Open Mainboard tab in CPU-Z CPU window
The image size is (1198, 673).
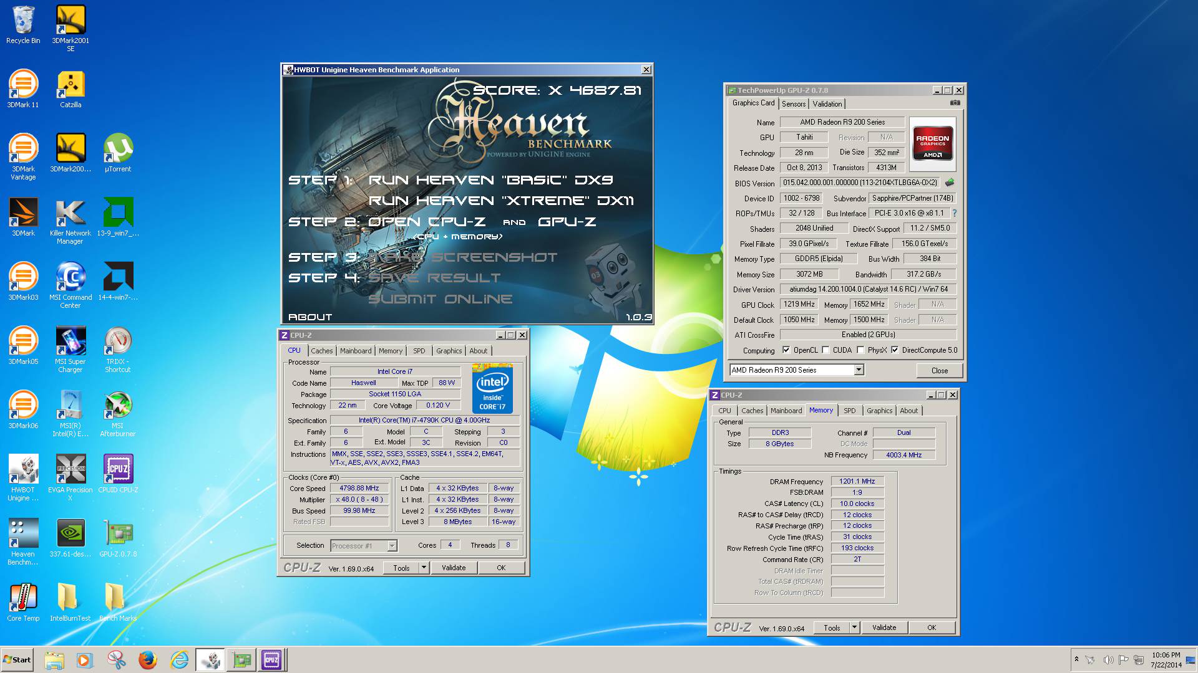click(x=356, y=351)
